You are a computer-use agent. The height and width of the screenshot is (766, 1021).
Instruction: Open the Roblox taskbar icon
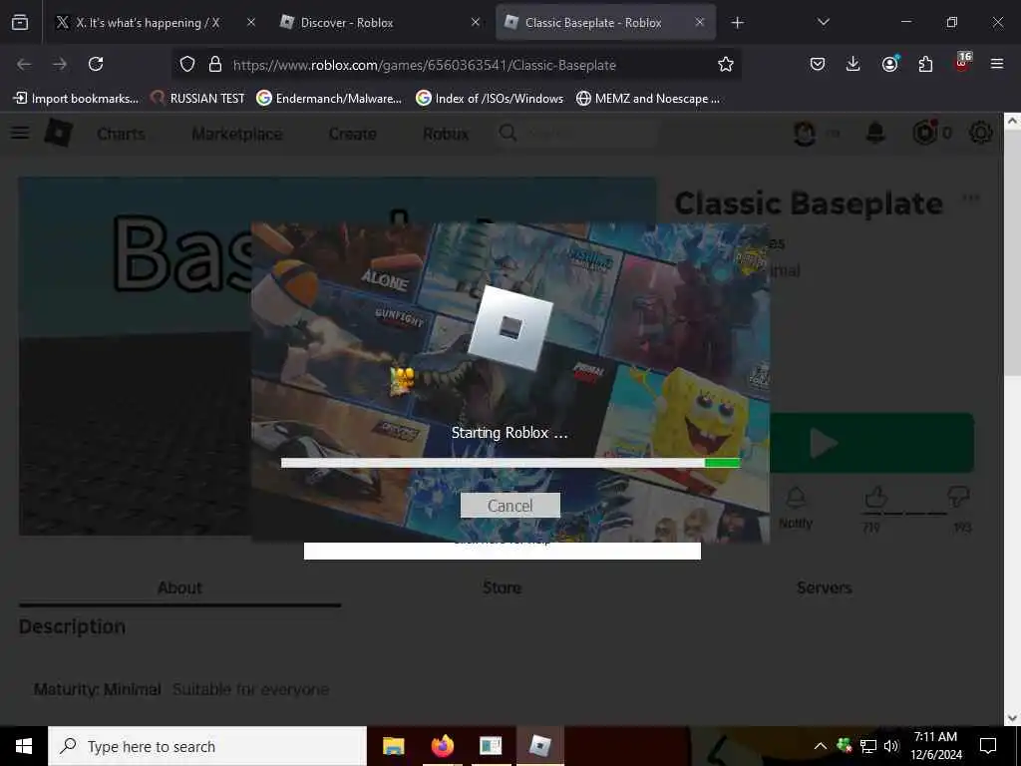click(539, 746)
